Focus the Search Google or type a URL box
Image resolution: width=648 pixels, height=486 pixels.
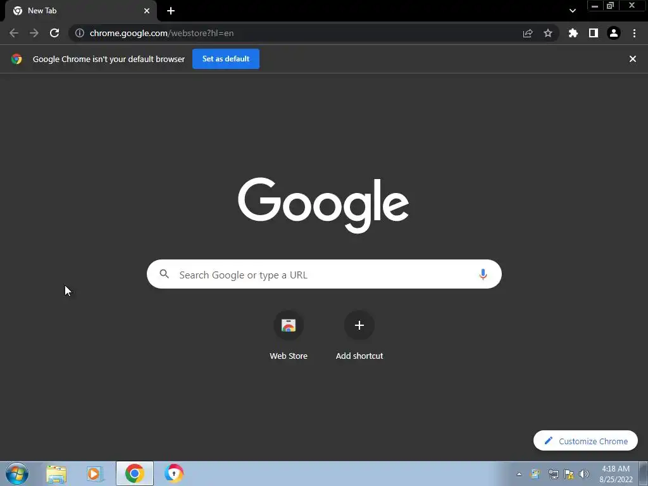pos(324,274)
